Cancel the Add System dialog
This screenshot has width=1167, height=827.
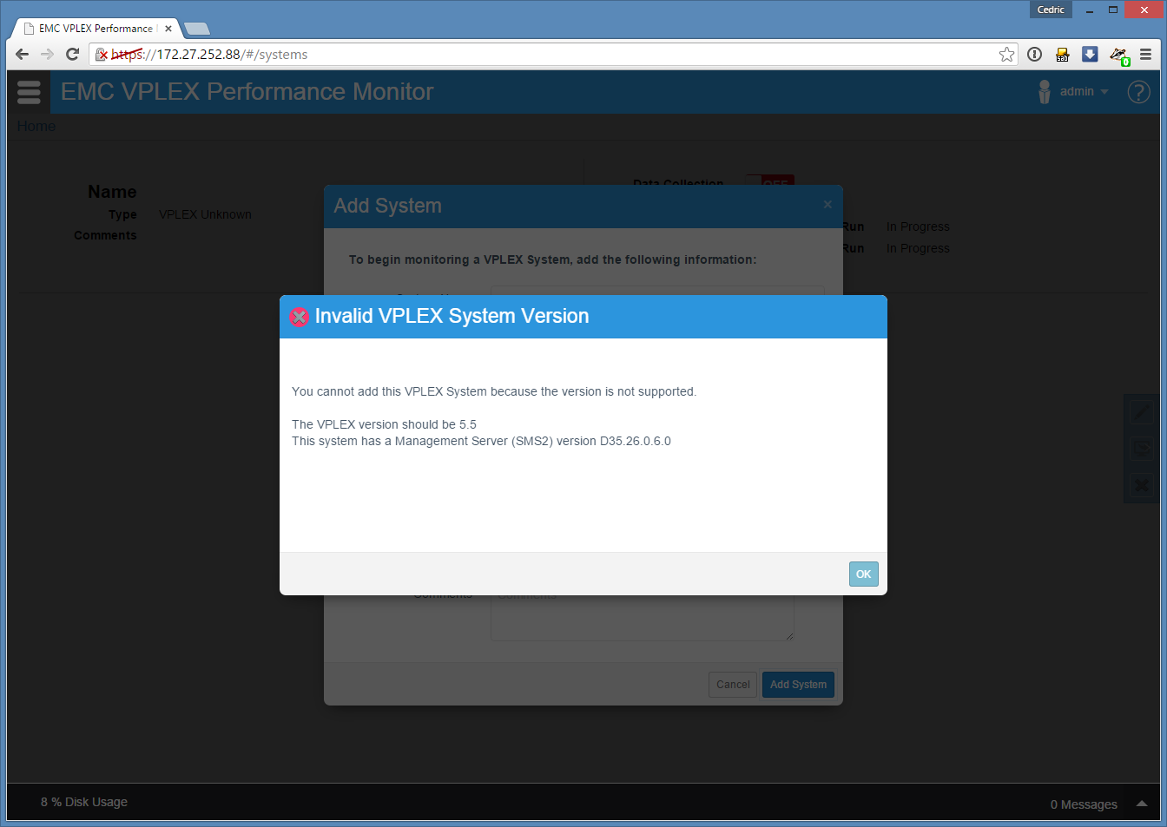[x=733, y=685]
